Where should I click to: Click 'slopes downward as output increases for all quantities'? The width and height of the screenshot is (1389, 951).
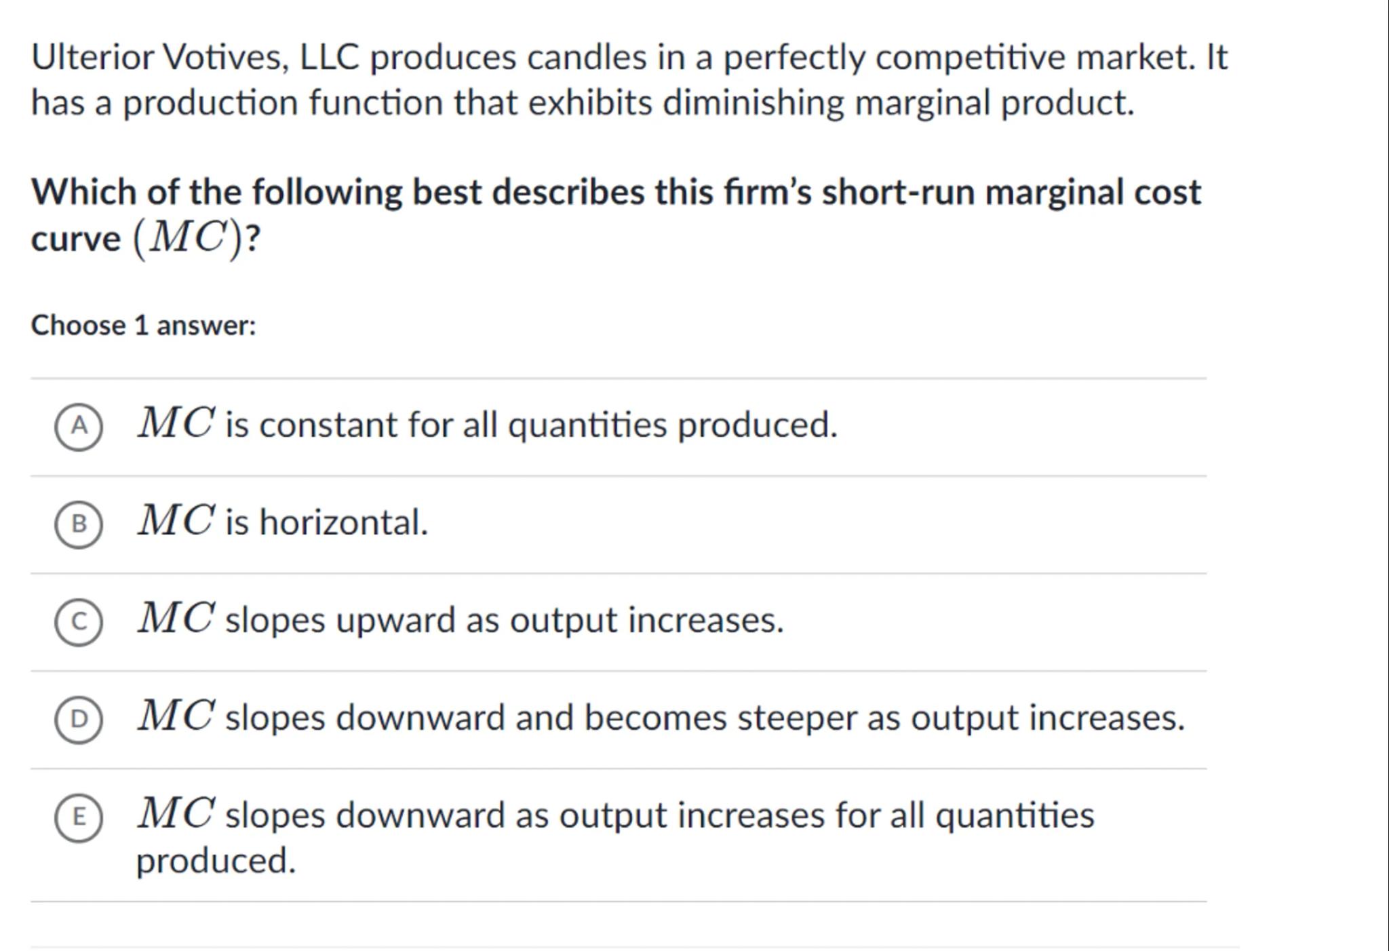click(659, 816)
